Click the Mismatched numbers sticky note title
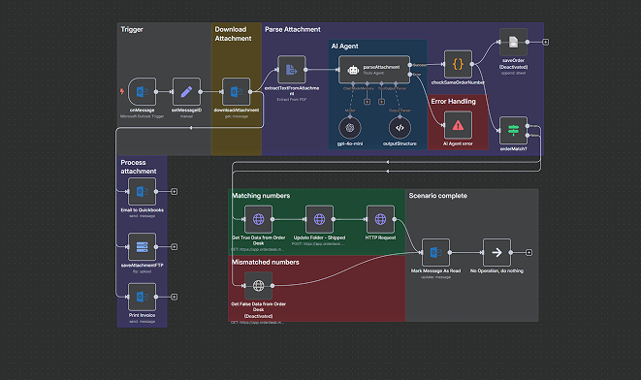This screenshot has height=380, width=641. (266, 263)
